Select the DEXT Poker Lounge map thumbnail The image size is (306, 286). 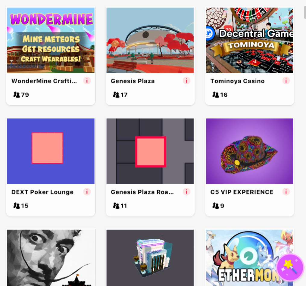pos(51,151)
